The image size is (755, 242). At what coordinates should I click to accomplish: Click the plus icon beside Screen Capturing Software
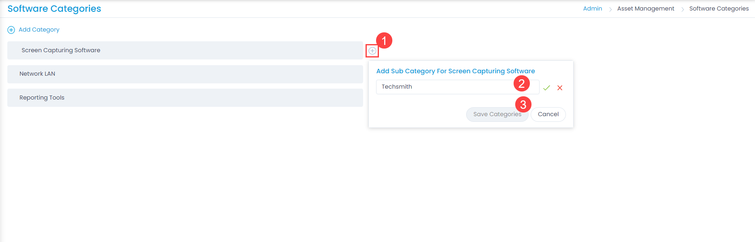[x=372, y=50]
